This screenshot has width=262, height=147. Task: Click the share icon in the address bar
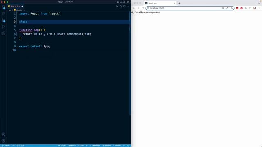click(x=227, y=8)
